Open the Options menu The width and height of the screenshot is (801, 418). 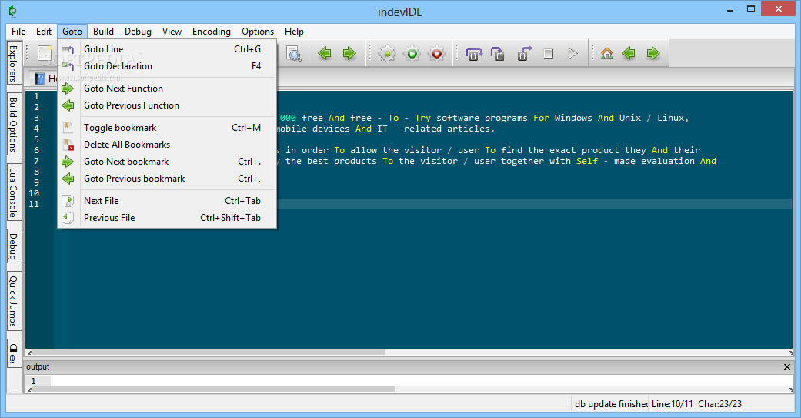pyautogui.click(x=258, y=31)
